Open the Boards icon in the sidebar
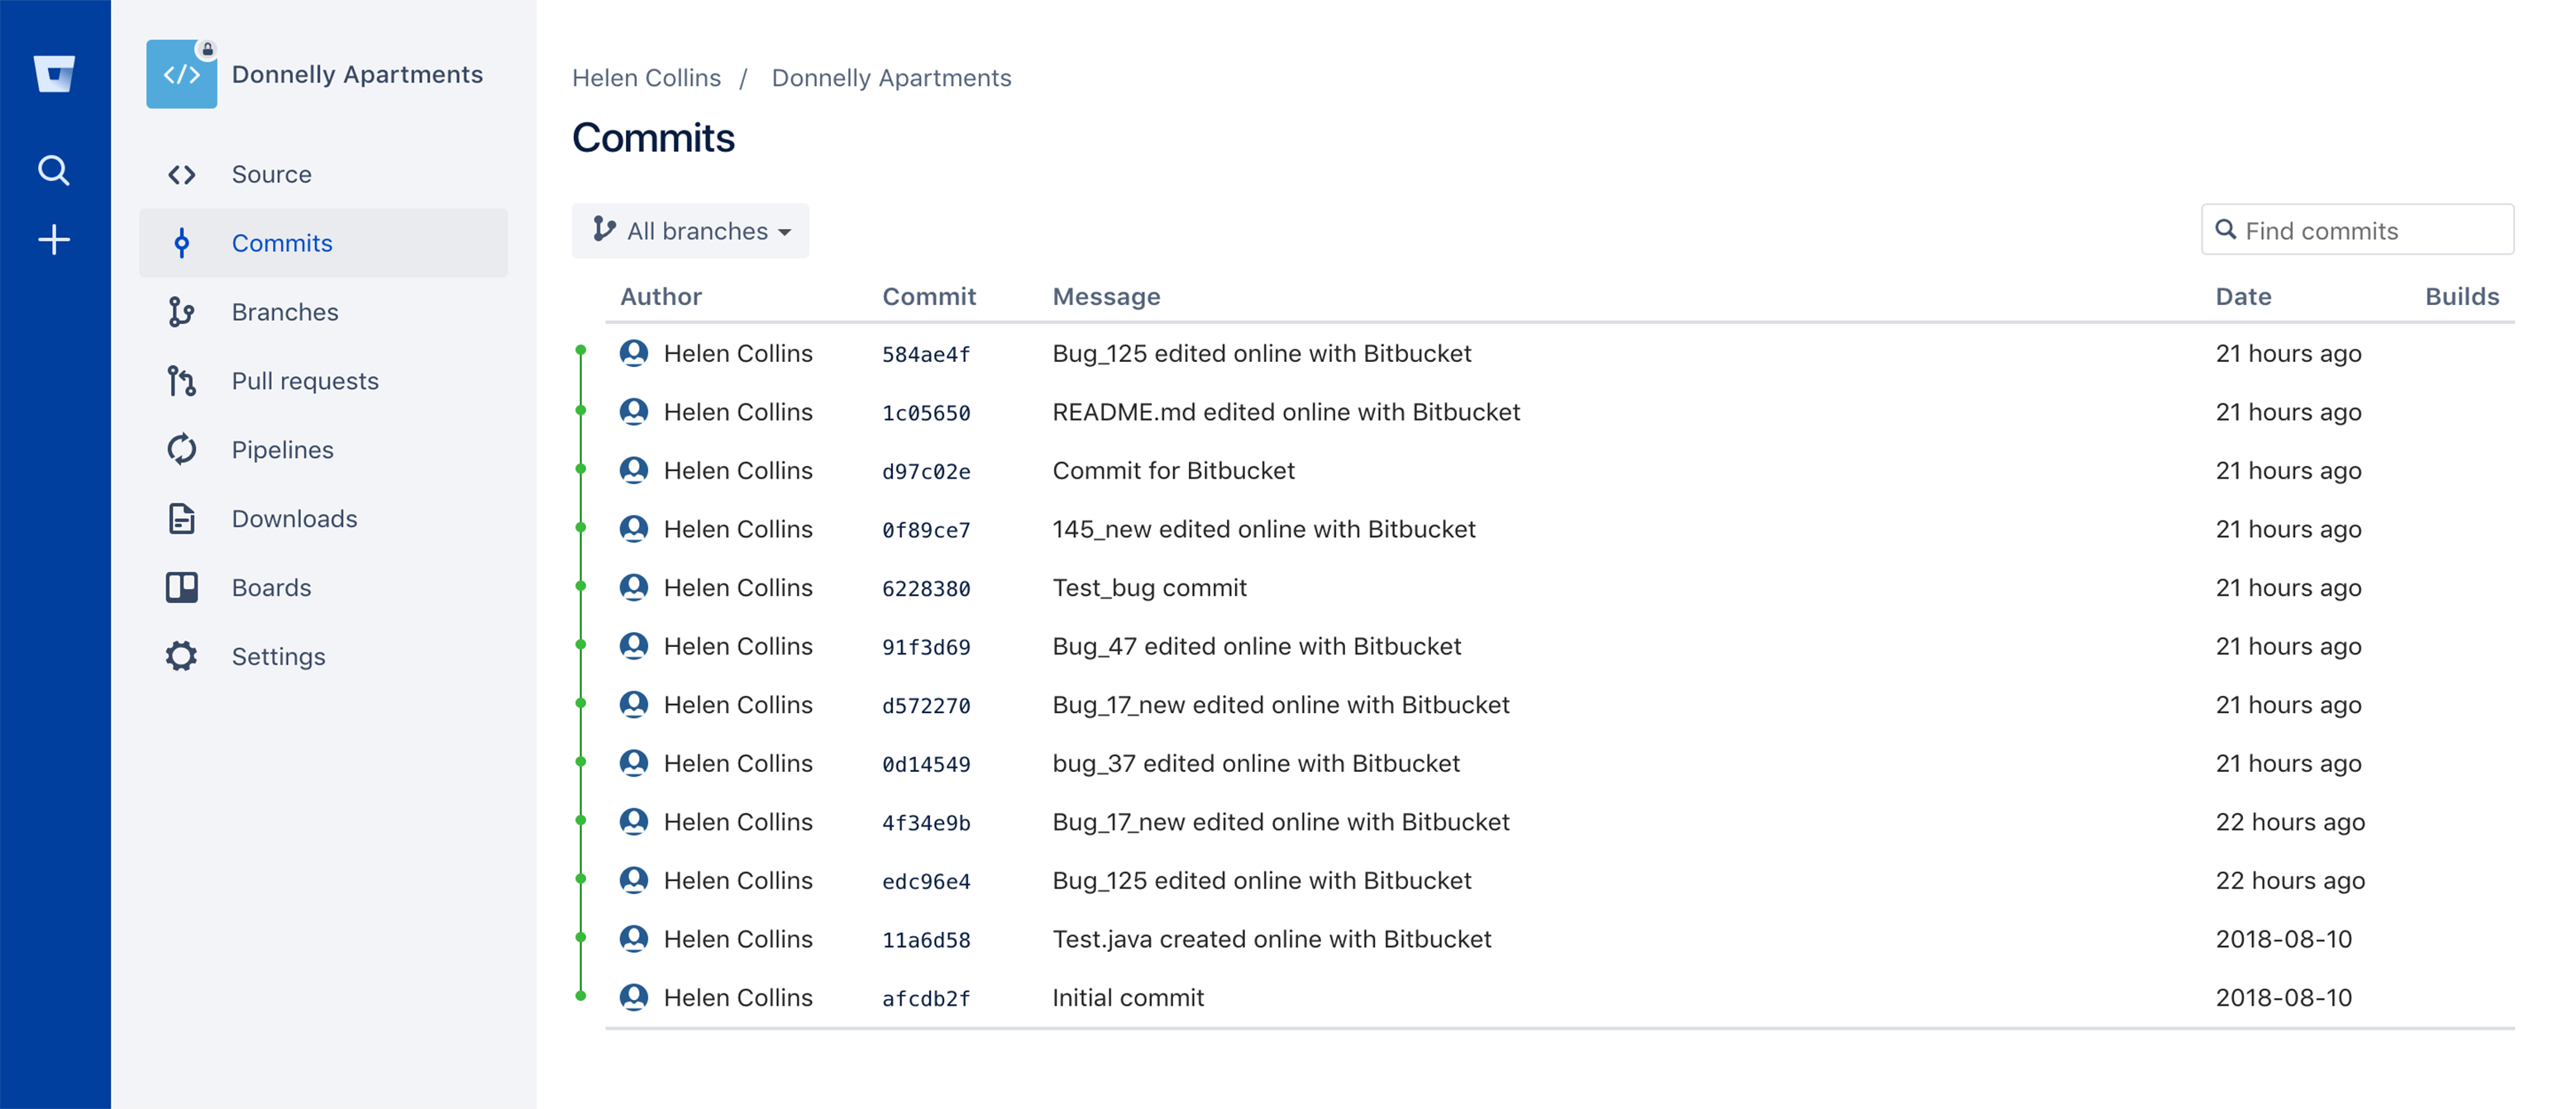Viewport: 2553px width, 1109px height. [183, 587]
